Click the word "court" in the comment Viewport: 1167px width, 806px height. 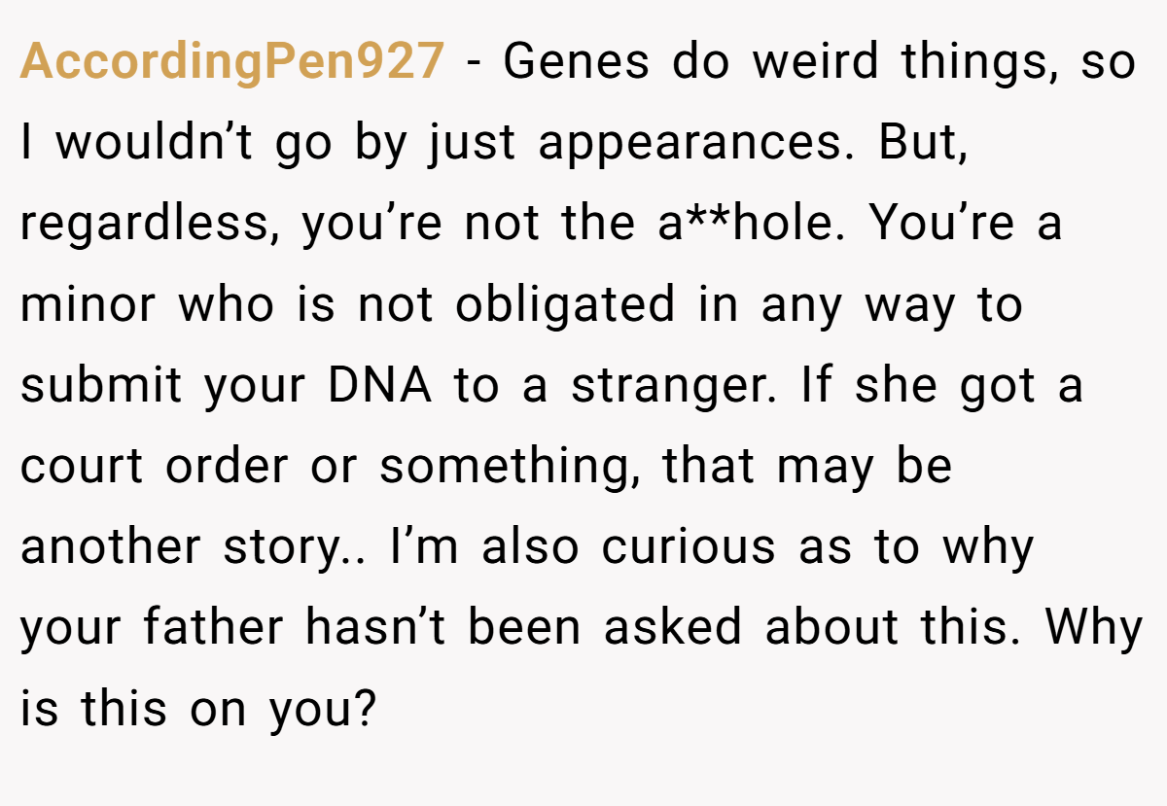(x=83, y=468)
